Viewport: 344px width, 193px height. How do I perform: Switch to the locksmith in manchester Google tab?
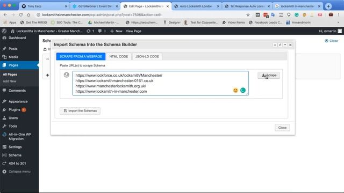(x=298, y=6)
